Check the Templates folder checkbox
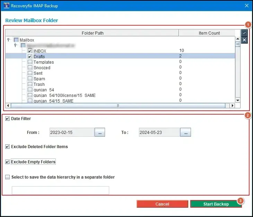Image resolution: width=253 pixels, height=217 pixels. (x=30, y=62)
